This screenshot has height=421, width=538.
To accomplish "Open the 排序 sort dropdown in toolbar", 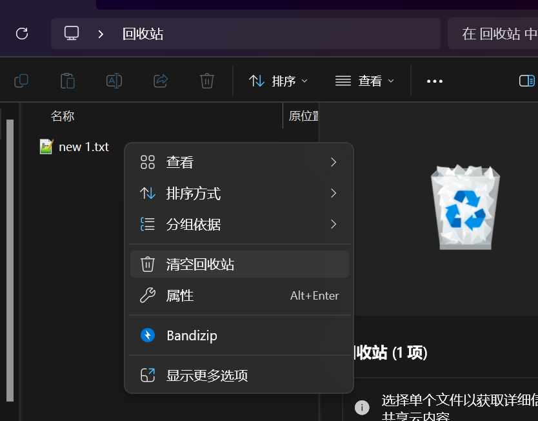I will coord(278,81).
